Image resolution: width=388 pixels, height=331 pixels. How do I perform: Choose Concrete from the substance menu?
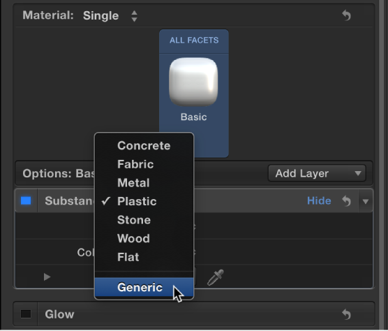144,145
